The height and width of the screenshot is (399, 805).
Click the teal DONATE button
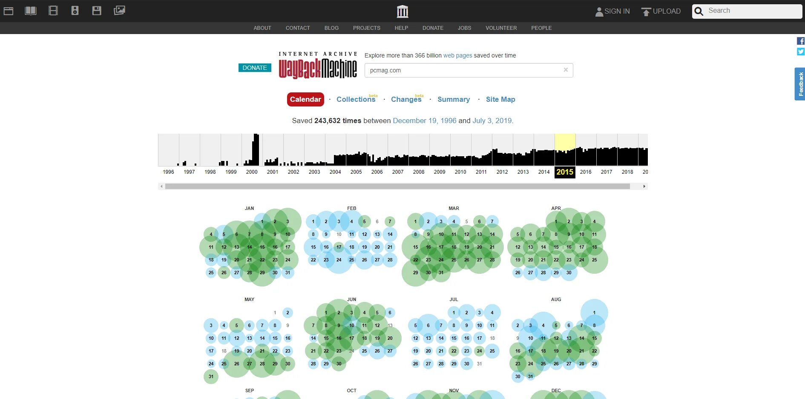tap(255, 68)
